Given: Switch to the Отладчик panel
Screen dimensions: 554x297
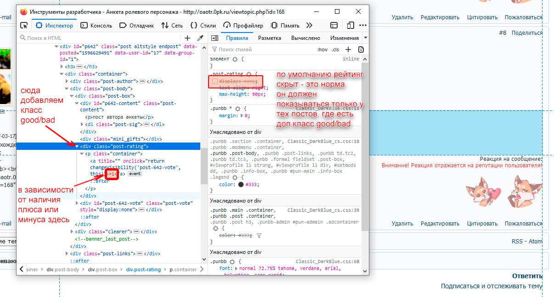Looking at the screenshot, I should click(x=137, y=26).
